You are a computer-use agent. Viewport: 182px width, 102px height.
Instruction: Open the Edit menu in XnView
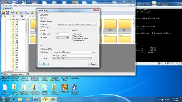(11, 5)
